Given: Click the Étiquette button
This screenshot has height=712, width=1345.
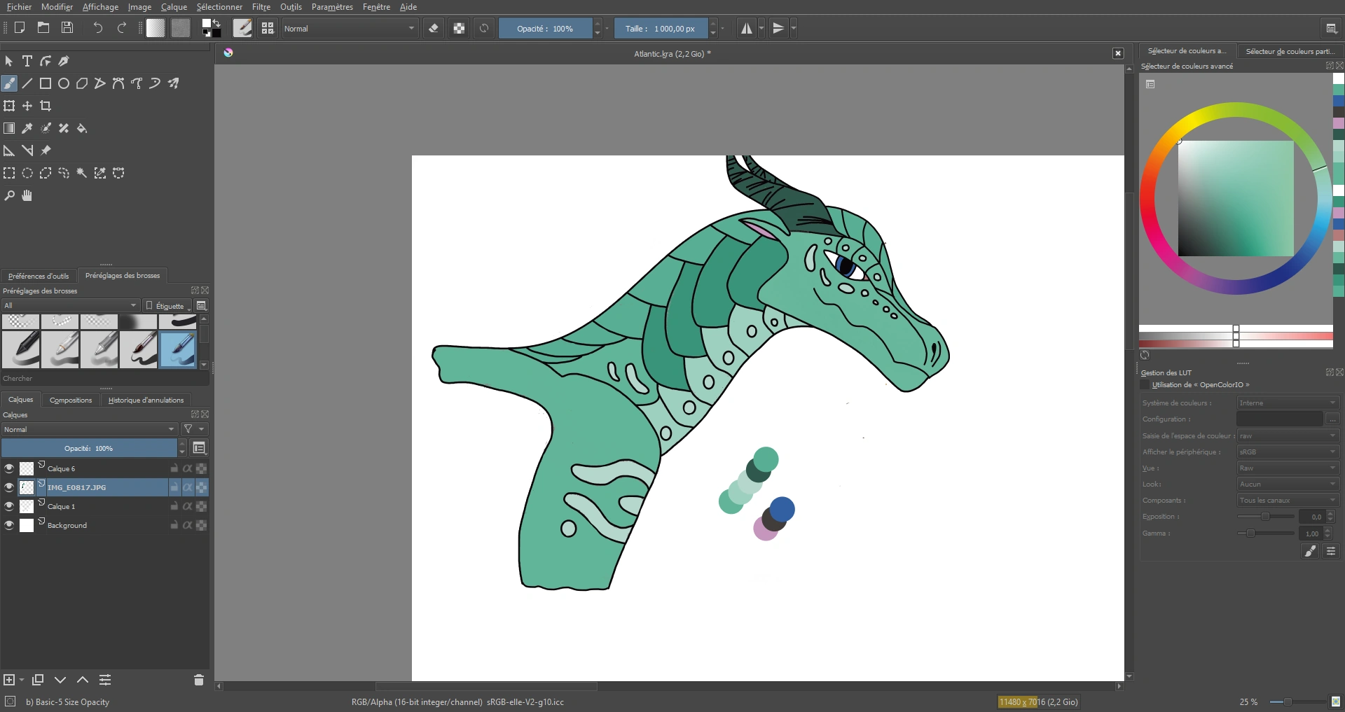Looking at the screenshot, I should [168, 306].
